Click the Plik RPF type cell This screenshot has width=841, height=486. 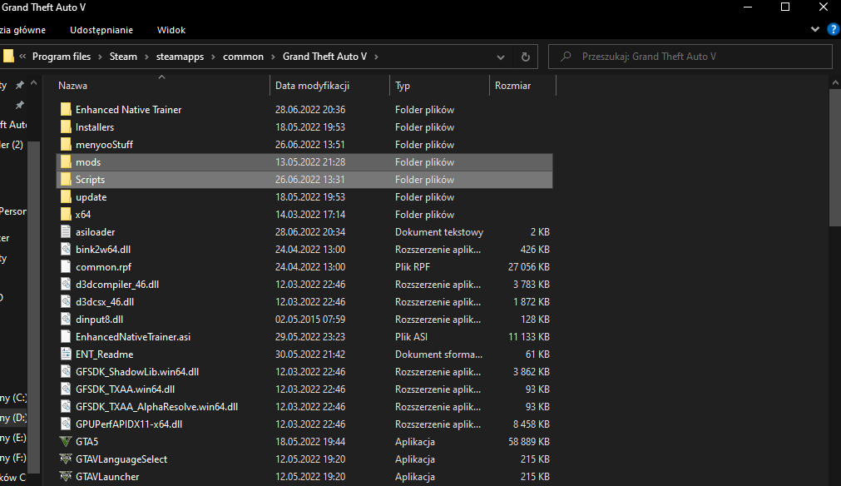(413, 266)
